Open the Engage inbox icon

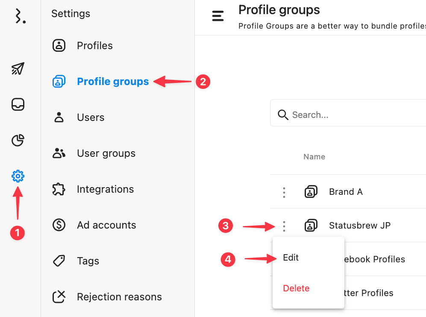click(x=18, y=104)
